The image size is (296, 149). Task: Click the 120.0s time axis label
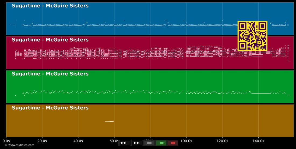222,141
